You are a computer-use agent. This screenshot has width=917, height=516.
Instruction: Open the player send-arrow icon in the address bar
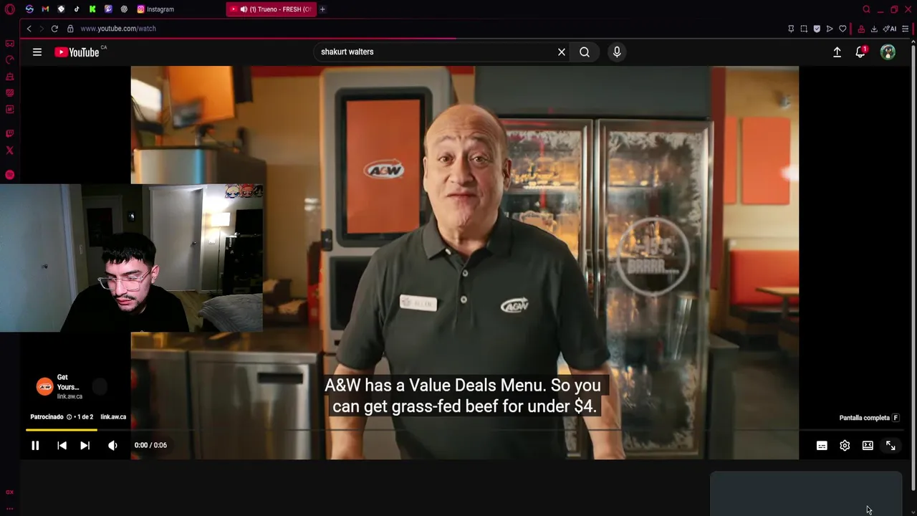click(x=830, y=29)
